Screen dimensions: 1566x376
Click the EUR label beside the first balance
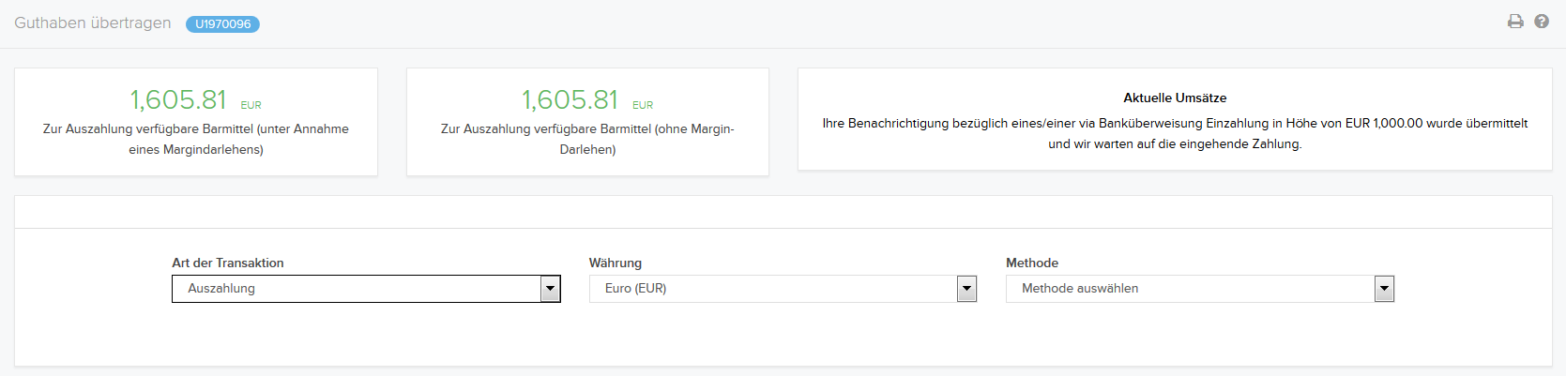coord(251,105)
